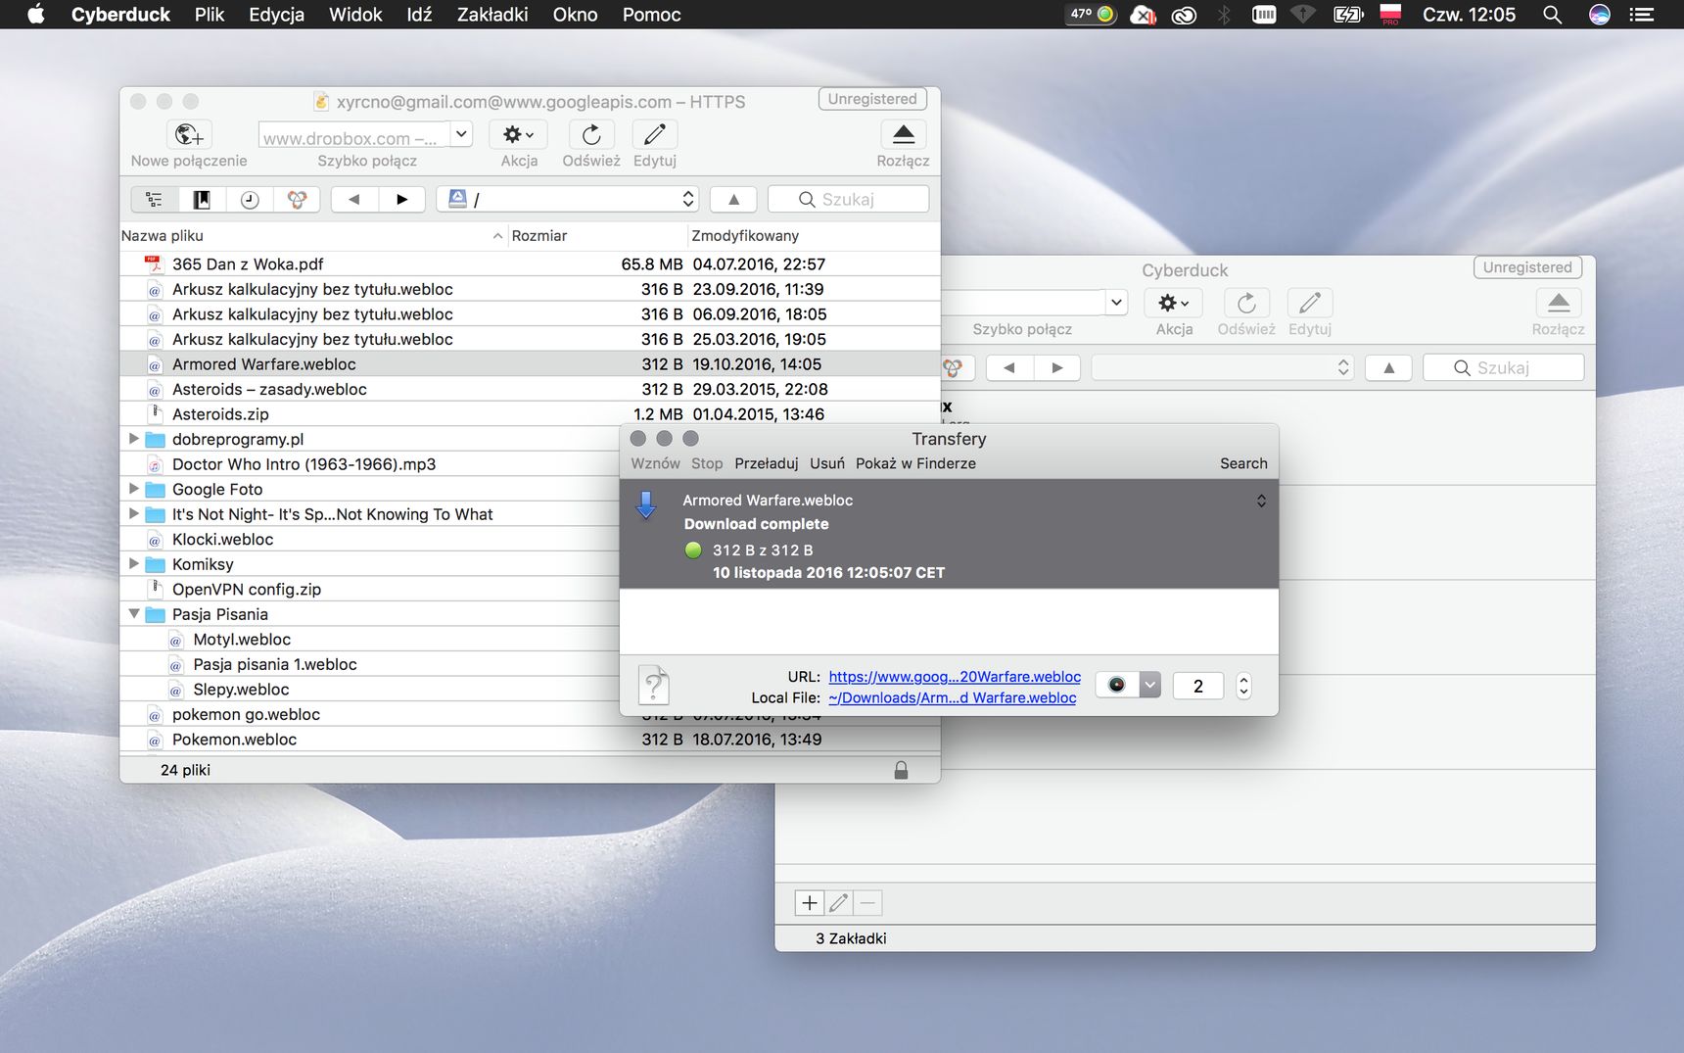The width and height of the screenshot is (1684, 1053).
Task: Go forward with the right arrow in main window
Action: [x=401, y=200]
